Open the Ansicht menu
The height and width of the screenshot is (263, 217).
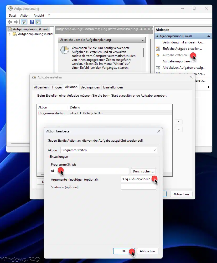click(x=39, y=16)
